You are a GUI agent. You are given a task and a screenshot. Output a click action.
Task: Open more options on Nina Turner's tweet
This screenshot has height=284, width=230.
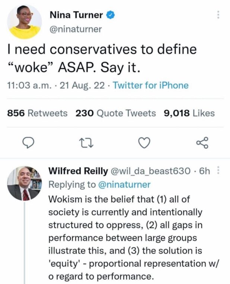pyautogui.click(x=218, y=15)
